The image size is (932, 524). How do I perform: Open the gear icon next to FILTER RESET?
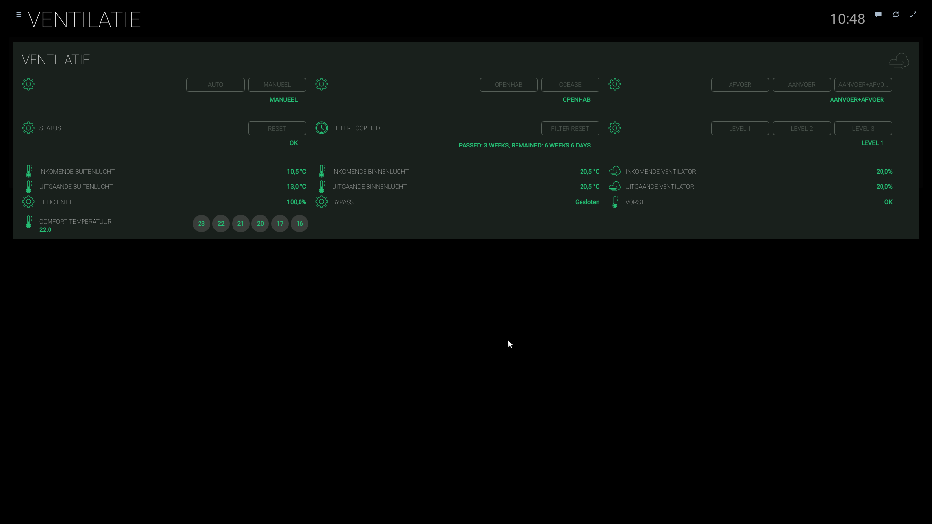point(615,128)
